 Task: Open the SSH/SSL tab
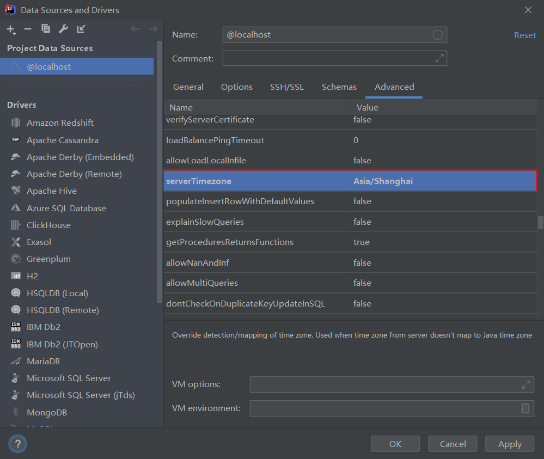point(287,87)
